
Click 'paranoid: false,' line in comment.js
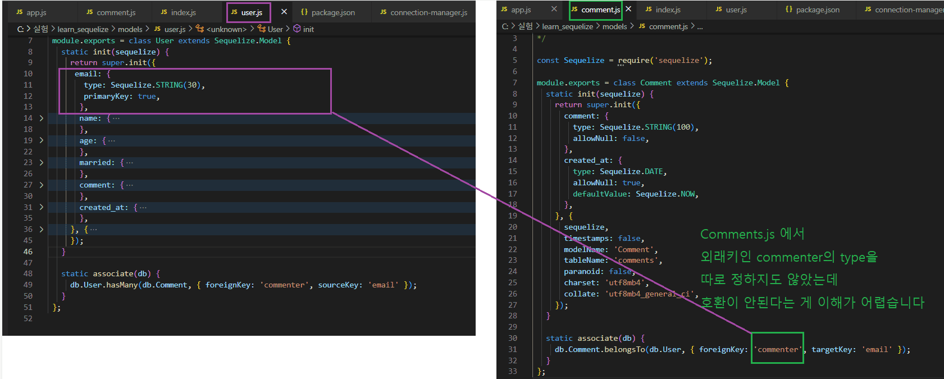600,272
